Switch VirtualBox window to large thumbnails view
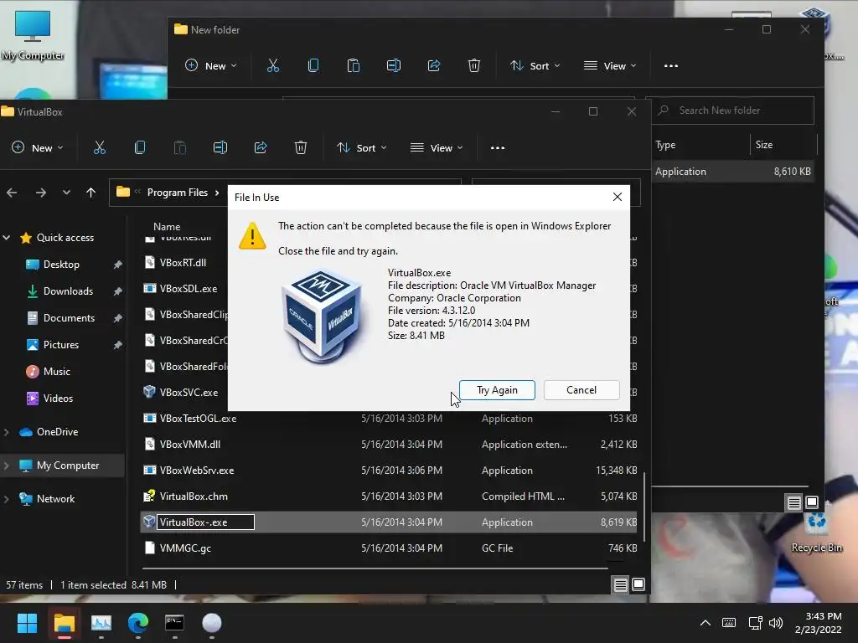858x643 pixels. (638, 585)
